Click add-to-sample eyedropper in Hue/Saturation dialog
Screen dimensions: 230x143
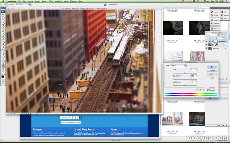pos(200,90)
